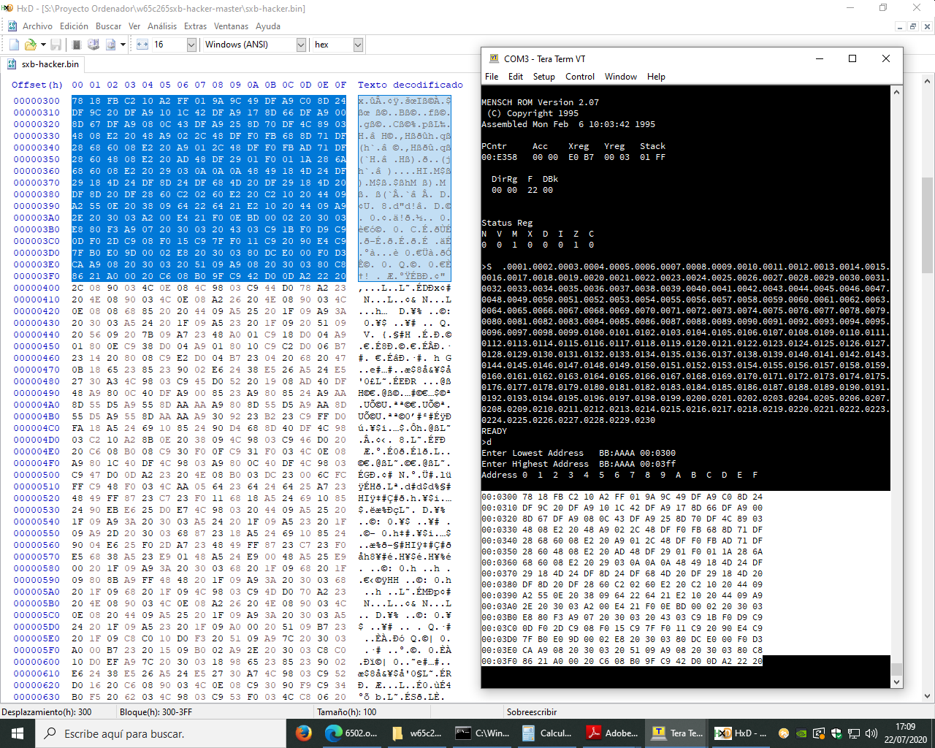Image resolution: width=935 pixels, height=748 pixels.
Task: Click the Open disk icon
Action: click(x=93, y=45)
